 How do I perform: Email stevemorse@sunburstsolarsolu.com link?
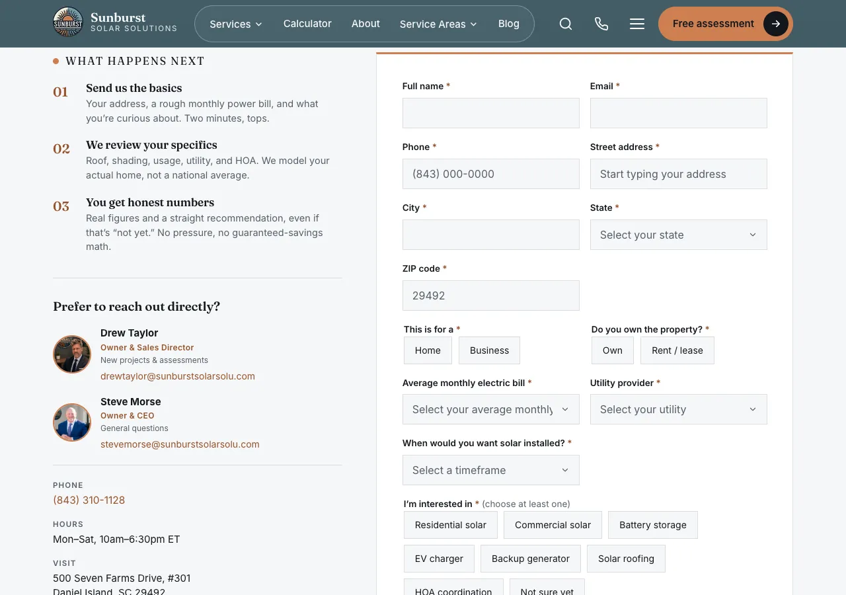click(x=180, y=444)
